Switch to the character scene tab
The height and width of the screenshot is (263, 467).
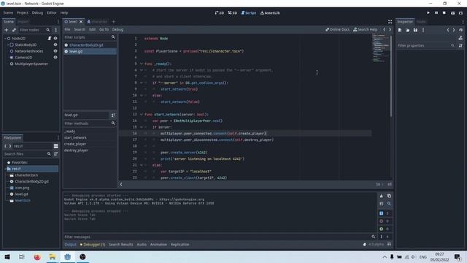click(97, 22)
